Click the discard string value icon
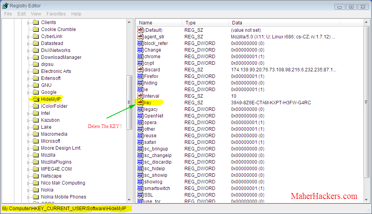372x214 pixels. point(140,69)
